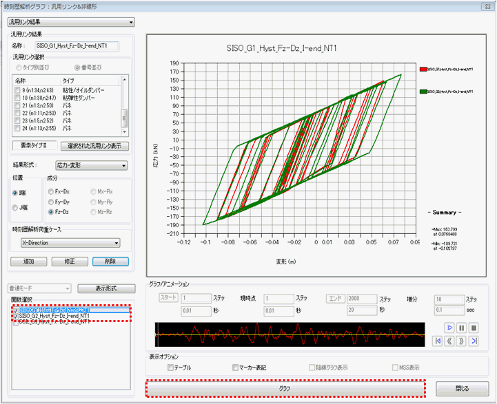Uncheck SISO_G2_Hyst_Fz-Dz_I-end_NT1 function
497x404 pixels.
tap(16, 317)
